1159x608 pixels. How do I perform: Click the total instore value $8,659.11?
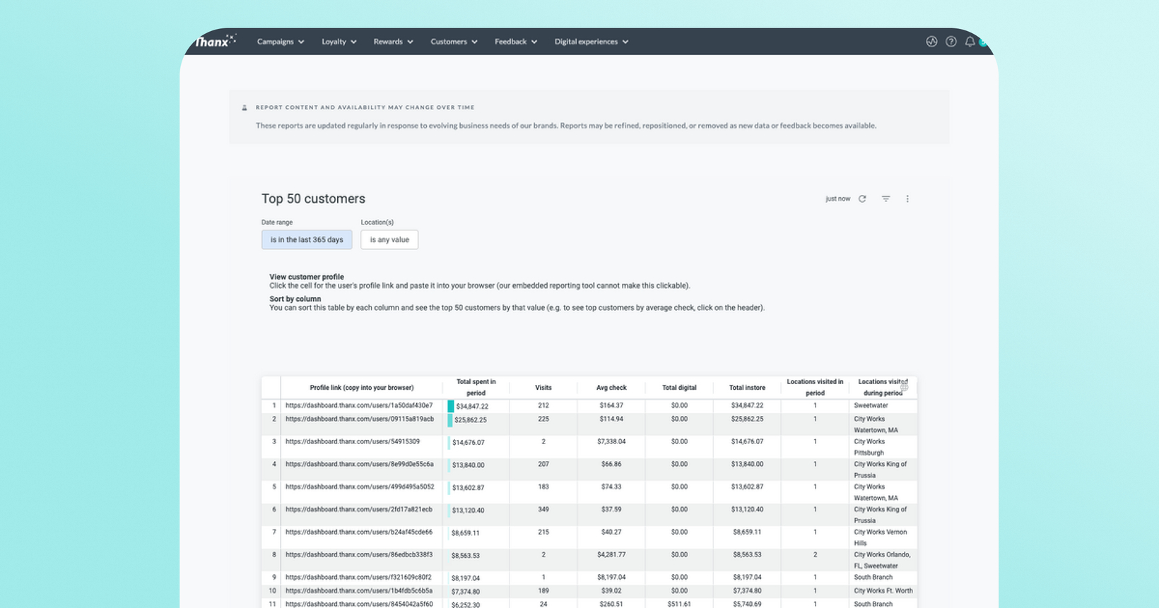pos(747,532)
